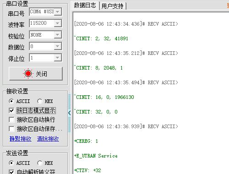229x174 pixels.
Task: Switch to the 用户支持 tab
Action: point(112,6)
